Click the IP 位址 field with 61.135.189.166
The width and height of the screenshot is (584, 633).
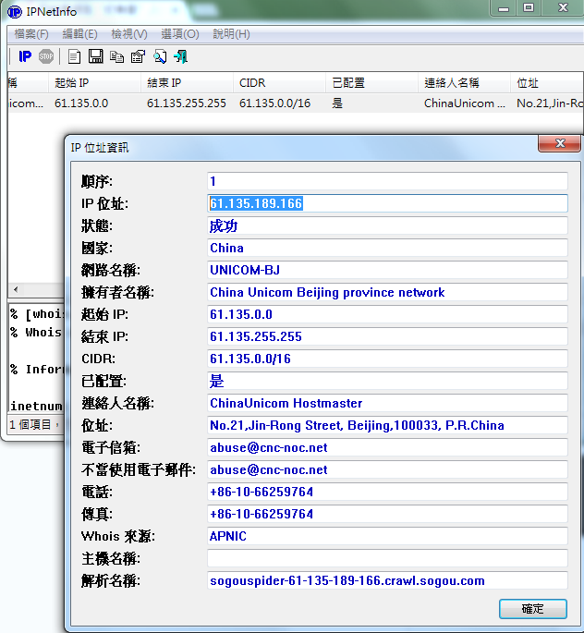coord(387,203)
